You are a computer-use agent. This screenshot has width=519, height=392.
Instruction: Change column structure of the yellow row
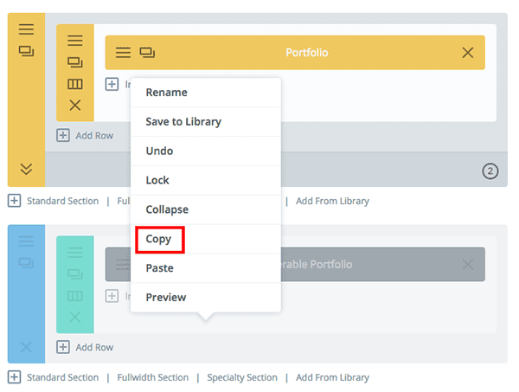[75, 84]
